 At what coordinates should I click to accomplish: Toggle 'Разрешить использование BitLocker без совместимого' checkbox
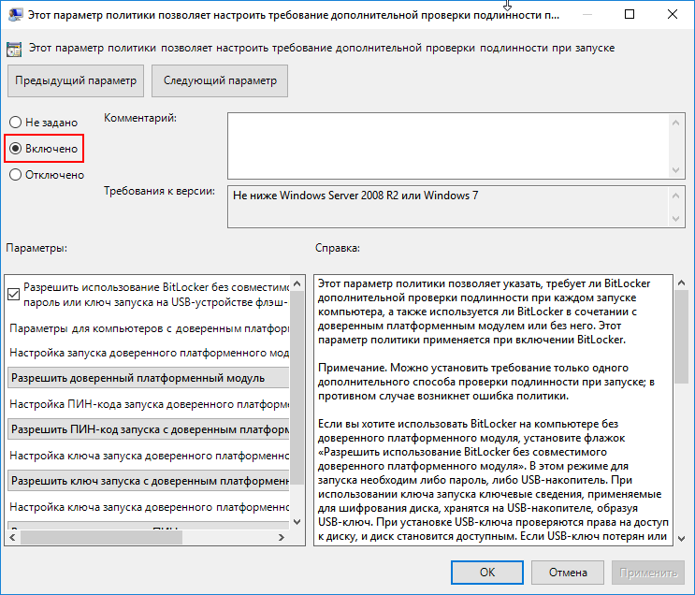(14, 295)
